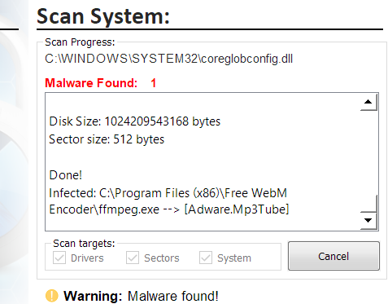Click the Warning: Malware found! message
388x304 pixels.
141,296
